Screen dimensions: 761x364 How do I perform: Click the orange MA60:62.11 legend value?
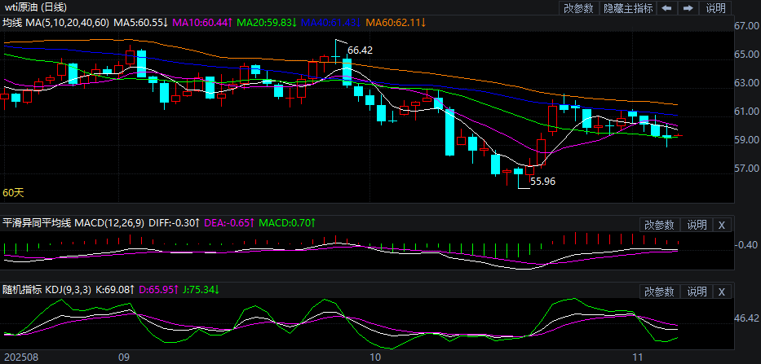coord(395,24)
